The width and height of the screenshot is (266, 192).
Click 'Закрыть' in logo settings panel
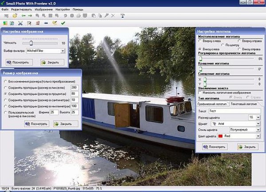point(247,146)
